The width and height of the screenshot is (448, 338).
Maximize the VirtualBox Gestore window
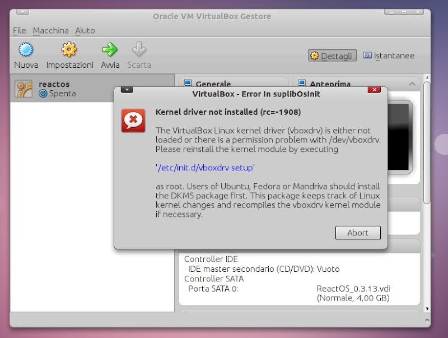[404, 12]
